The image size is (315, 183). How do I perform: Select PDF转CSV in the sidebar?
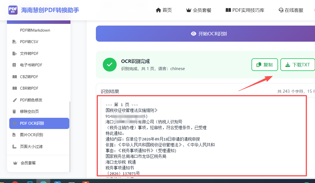tap(29, 42)
